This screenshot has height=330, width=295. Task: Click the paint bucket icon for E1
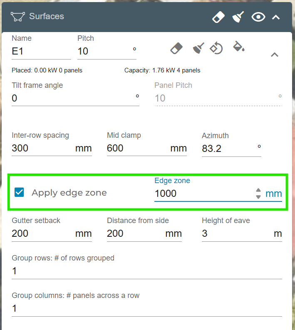[x=238, y=47]
